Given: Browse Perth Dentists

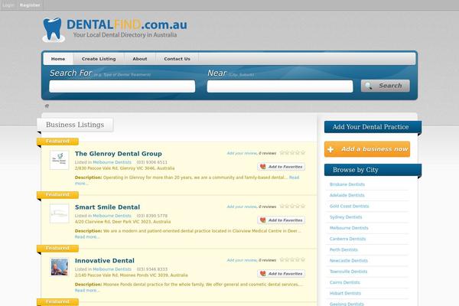Looking at the screenshot, I should coord(343,250).
